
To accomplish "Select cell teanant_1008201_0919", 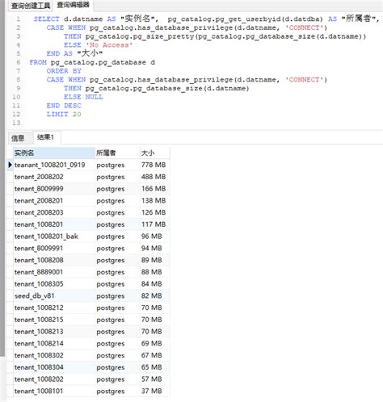I will click(x=54, y=165).
